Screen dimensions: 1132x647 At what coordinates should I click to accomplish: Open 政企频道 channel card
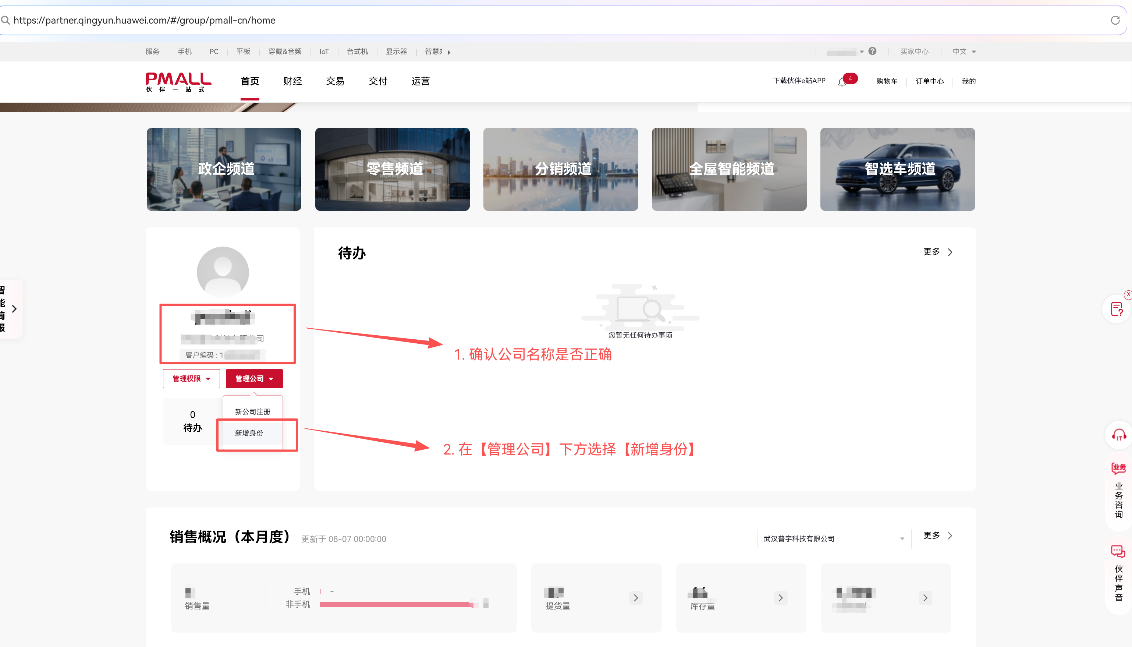(x=224, y=169)
